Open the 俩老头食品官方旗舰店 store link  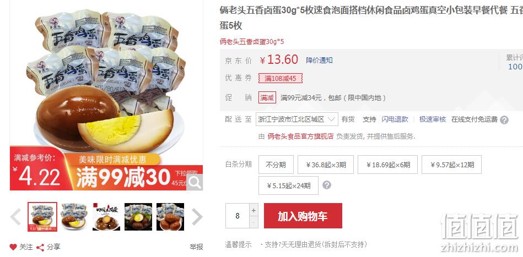300,136
